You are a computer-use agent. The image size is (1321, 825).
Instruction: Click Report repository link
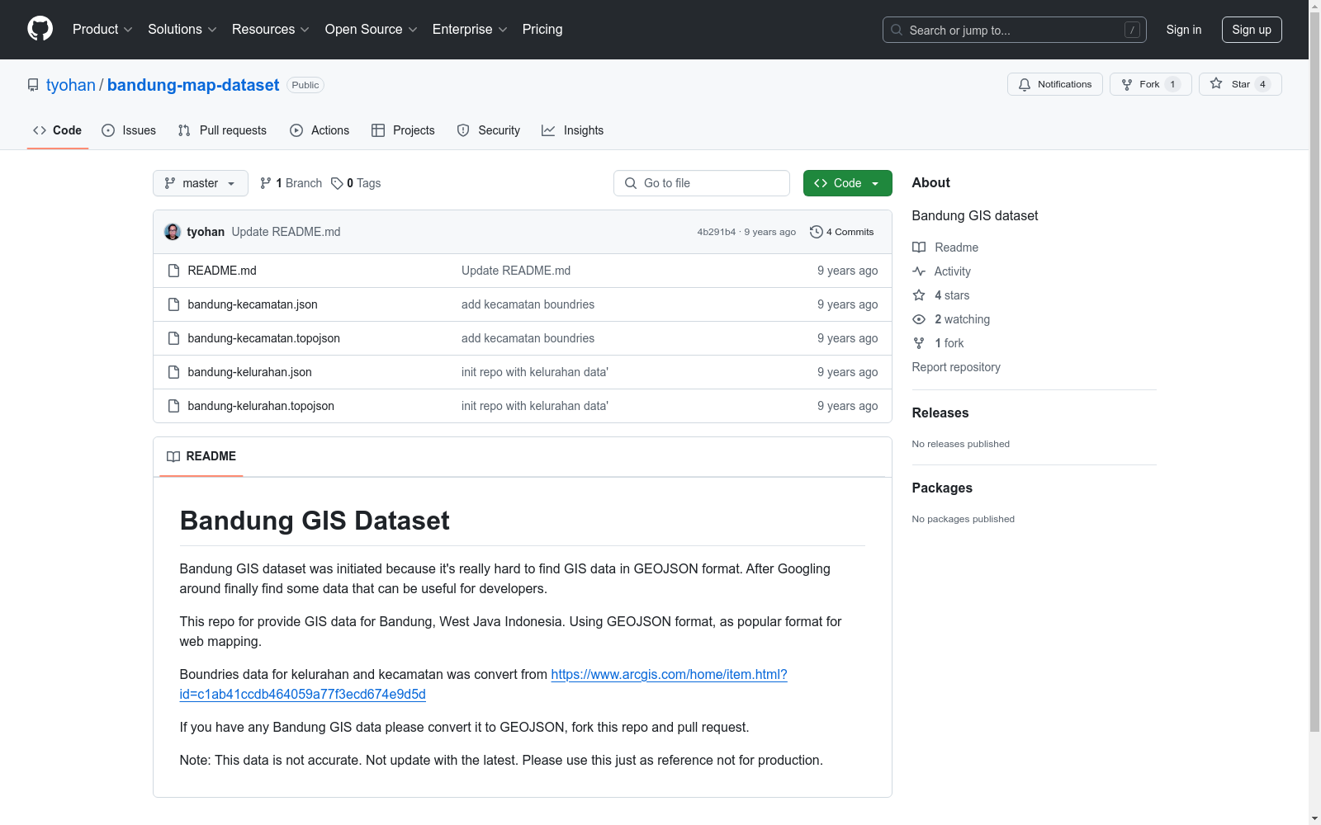pyautogui.click(x=956, y=367)
